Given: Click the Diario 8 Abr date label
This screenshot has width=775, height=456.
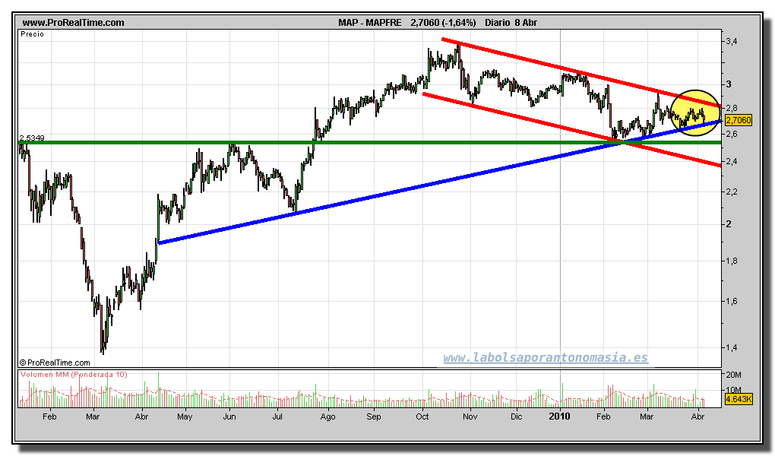Looking at the screenshot, I should coord(511,22).
